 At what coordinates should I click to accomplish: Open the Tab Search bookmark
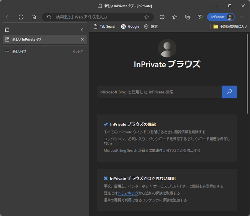[x=105, y=26]
